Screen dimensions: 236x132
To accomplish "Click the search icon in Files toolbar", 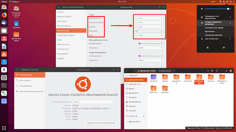I will [208, 71].
